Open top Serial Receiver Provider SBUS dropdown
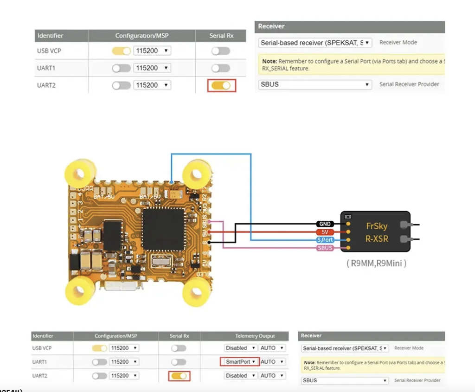Screen dimensions: 475x392 coord(315,85)
